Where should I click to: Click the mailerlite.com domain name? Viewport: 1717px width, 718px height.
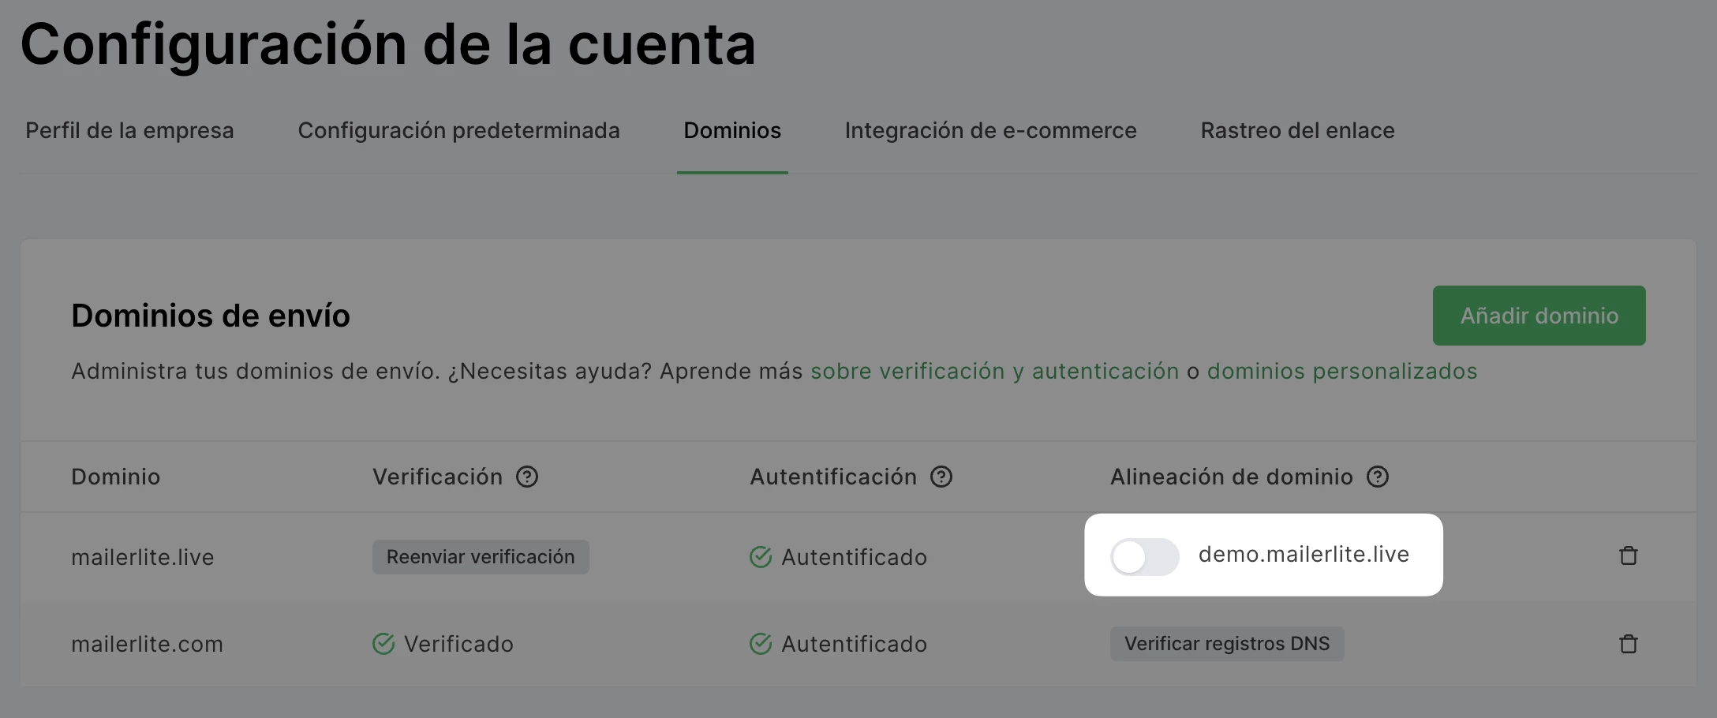pyautogui.click(x=147, y=645)
